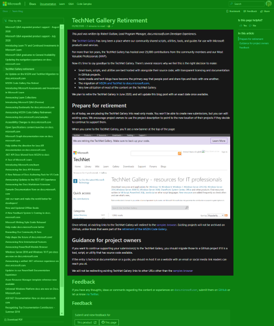This screenshot has width=274, height=326.
Task: Click the This page feedback button
Action: tap(109, 323)
